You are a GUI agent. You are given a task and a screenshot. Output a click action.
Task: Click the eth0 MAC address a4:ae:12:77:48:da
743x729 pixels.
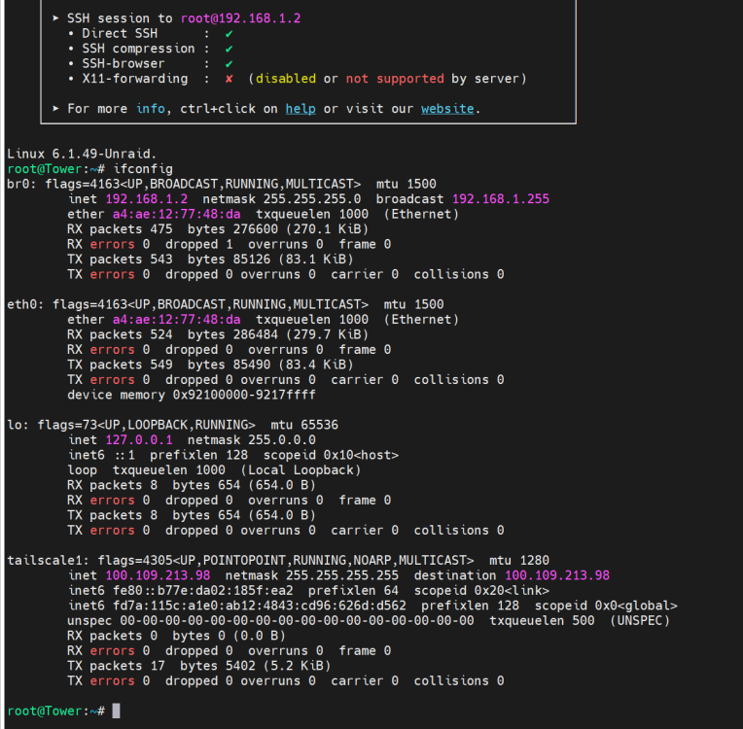(176, 320)
